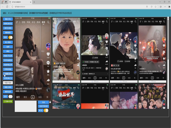Image resolution: width=171 pixels, height=128 pixels.
Task: Click the 全部设备(13) button in the sidebar
Action: [8, 78]
